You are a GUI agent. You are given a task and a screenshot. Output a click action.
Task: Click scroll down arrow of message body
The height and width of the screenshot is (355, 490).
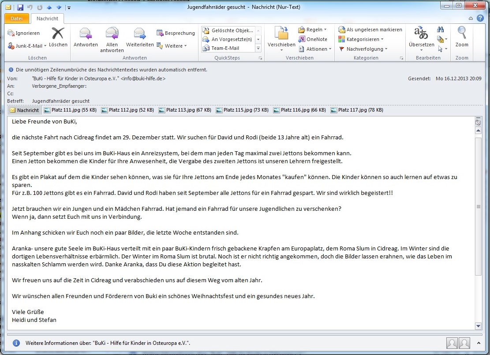click(x=478, y=325)
